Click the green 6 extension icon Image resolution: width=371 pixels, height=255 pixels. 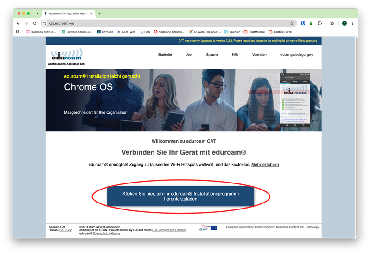[311, 23]
